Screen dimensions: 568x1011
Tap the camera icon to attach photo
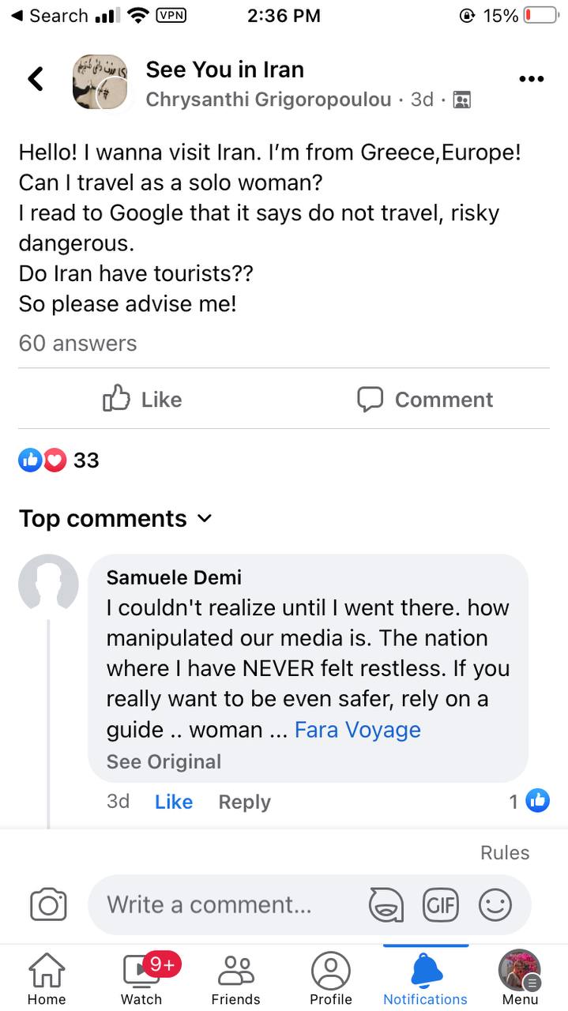click(48, 904)
